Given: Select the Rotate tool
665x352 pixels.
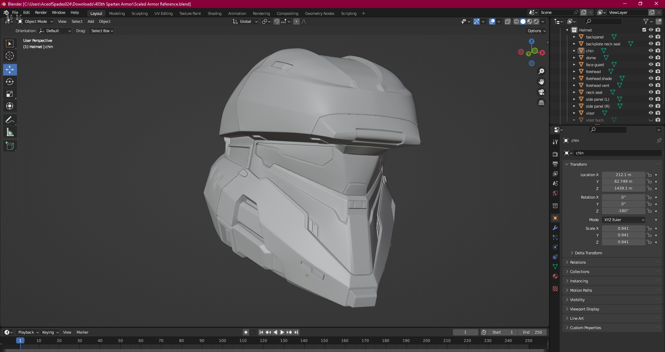Looking at the screenshot, I should 10,82.
